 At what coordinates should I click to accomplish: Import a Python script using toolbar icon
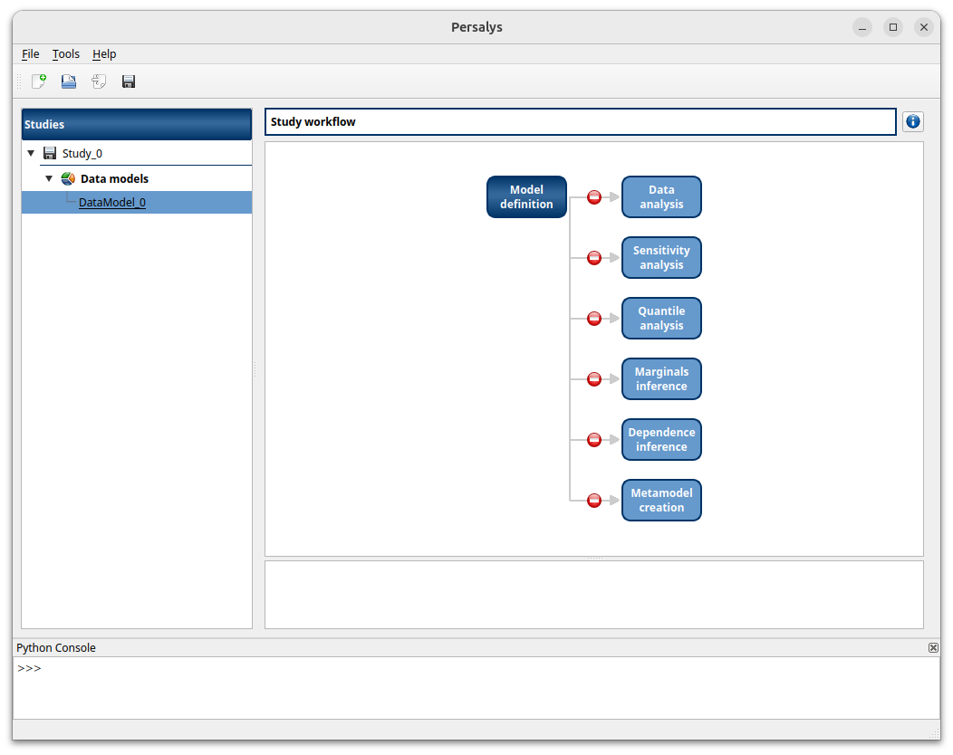click(98, 81)
